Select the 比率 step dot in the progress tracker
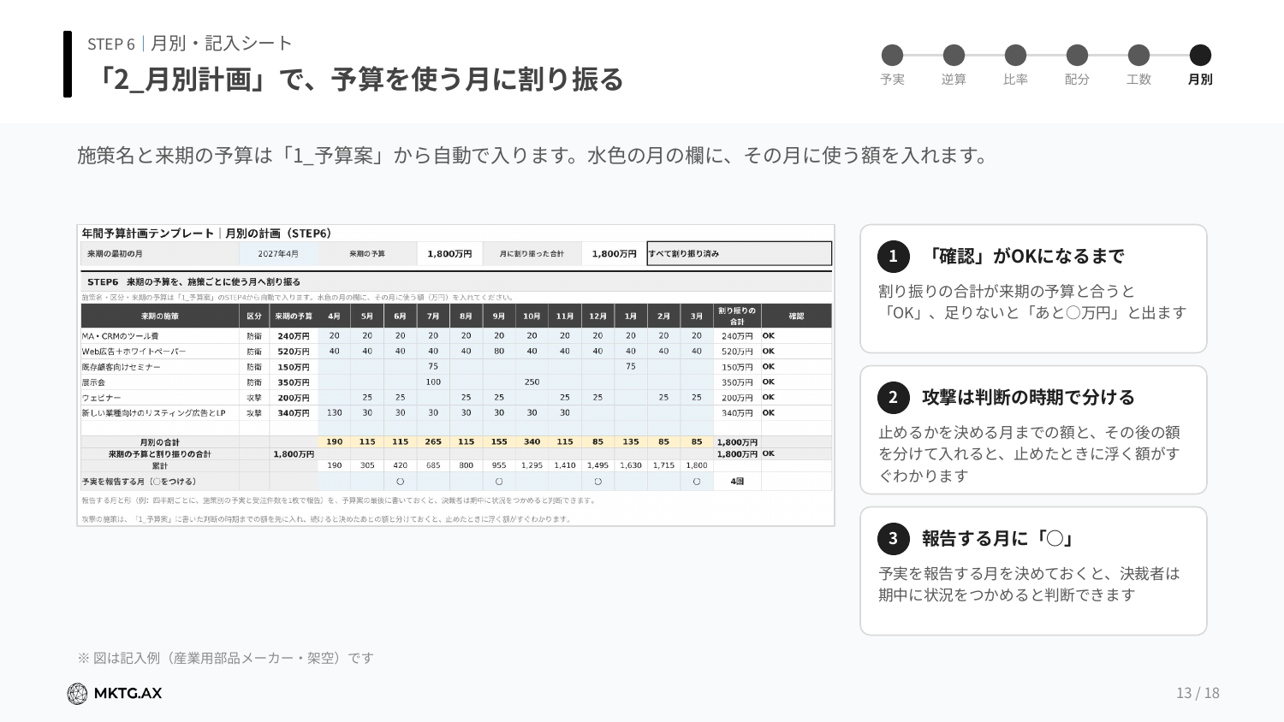Image resolution: width=1284 pixels, height=722 pixels. pos(1016,56)
